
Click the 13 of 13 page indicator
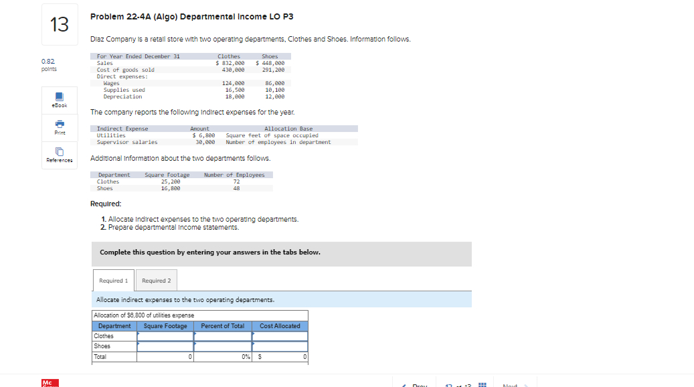[458, 386]
